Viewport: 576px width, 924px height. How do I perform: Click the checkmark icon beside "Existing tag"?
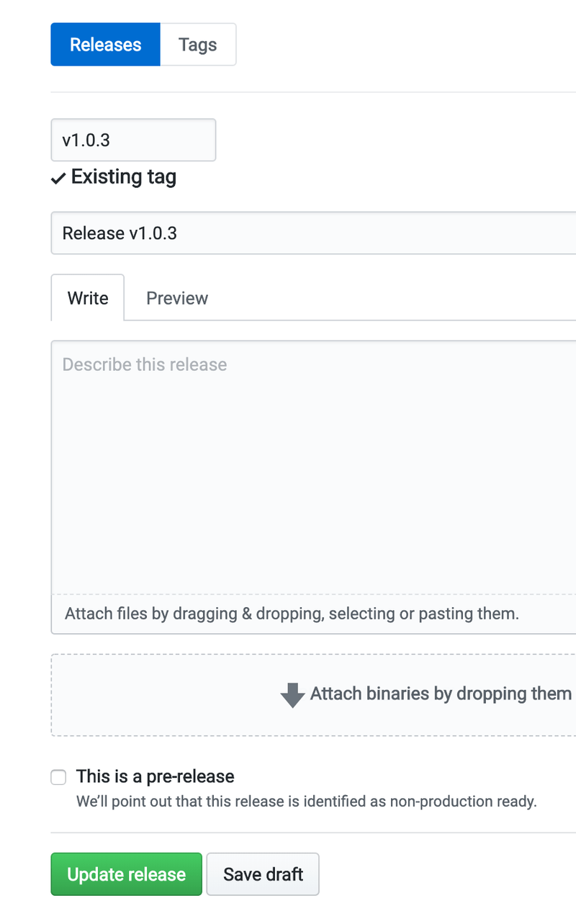pos(58,177)
